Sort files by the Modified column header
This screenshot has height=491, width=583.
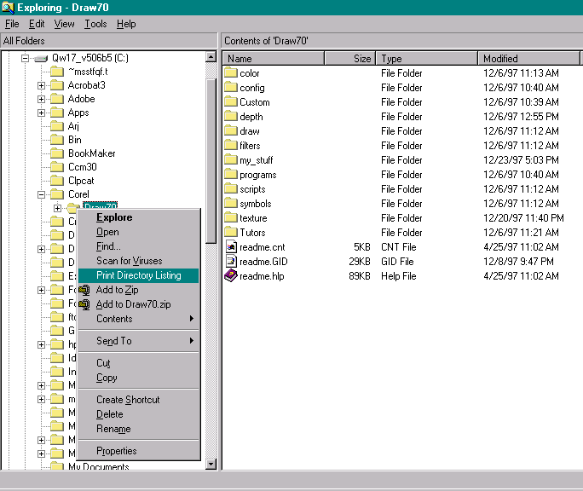528,59
